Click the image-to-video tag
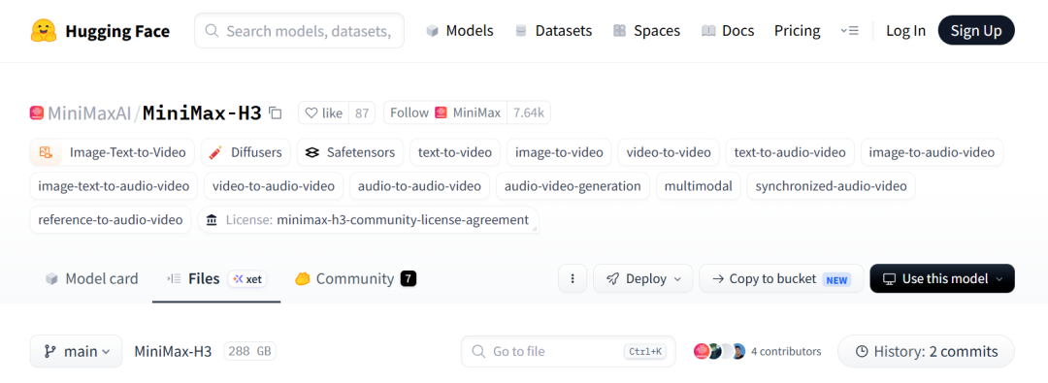 point(559,152)
